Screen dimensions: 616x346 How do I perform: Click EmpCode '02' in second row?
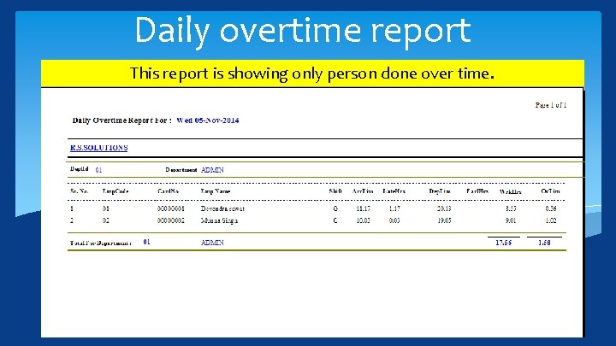pos(106,220)
